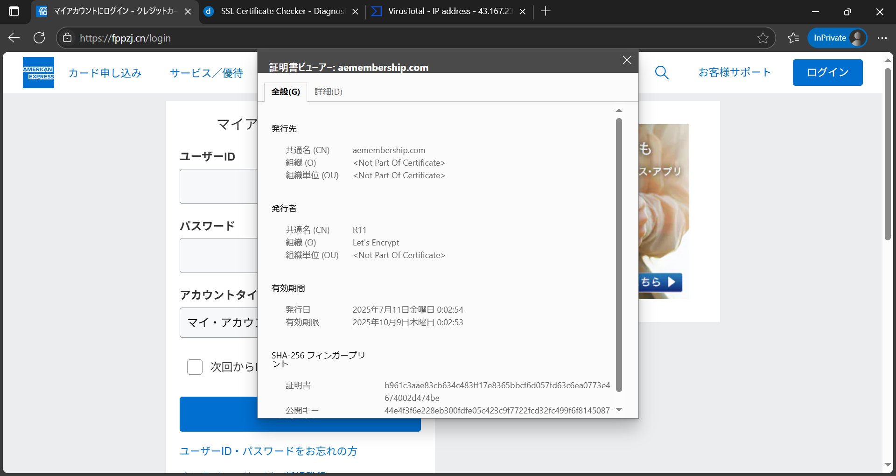Restore down the browser window
896x476 pixels.
tap(847, 12)
